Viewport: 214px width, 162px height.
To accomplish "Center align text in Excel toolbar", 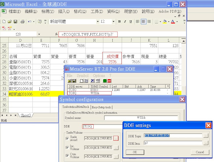I will (x=143, y=22).
